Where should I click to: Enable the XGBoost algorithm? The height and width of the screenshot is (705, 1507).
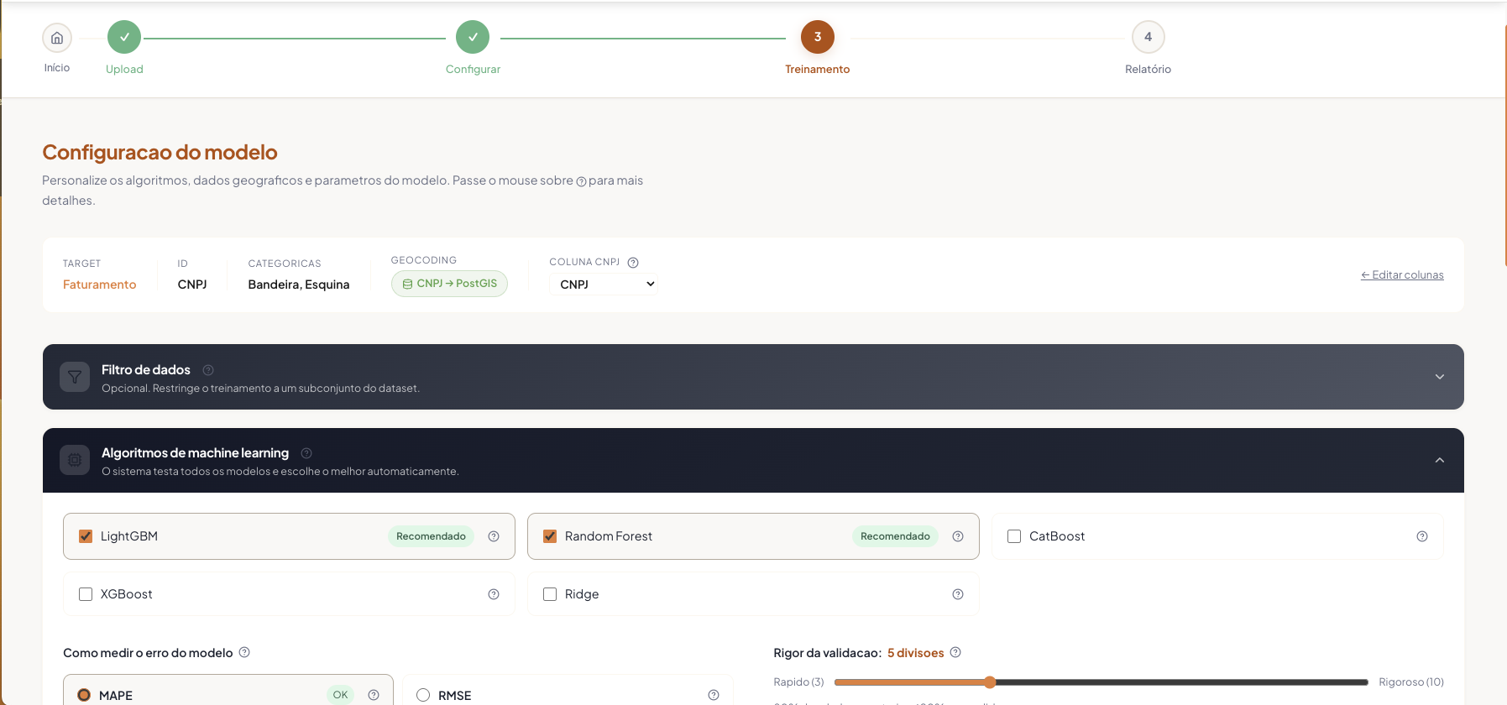(86, 594)
